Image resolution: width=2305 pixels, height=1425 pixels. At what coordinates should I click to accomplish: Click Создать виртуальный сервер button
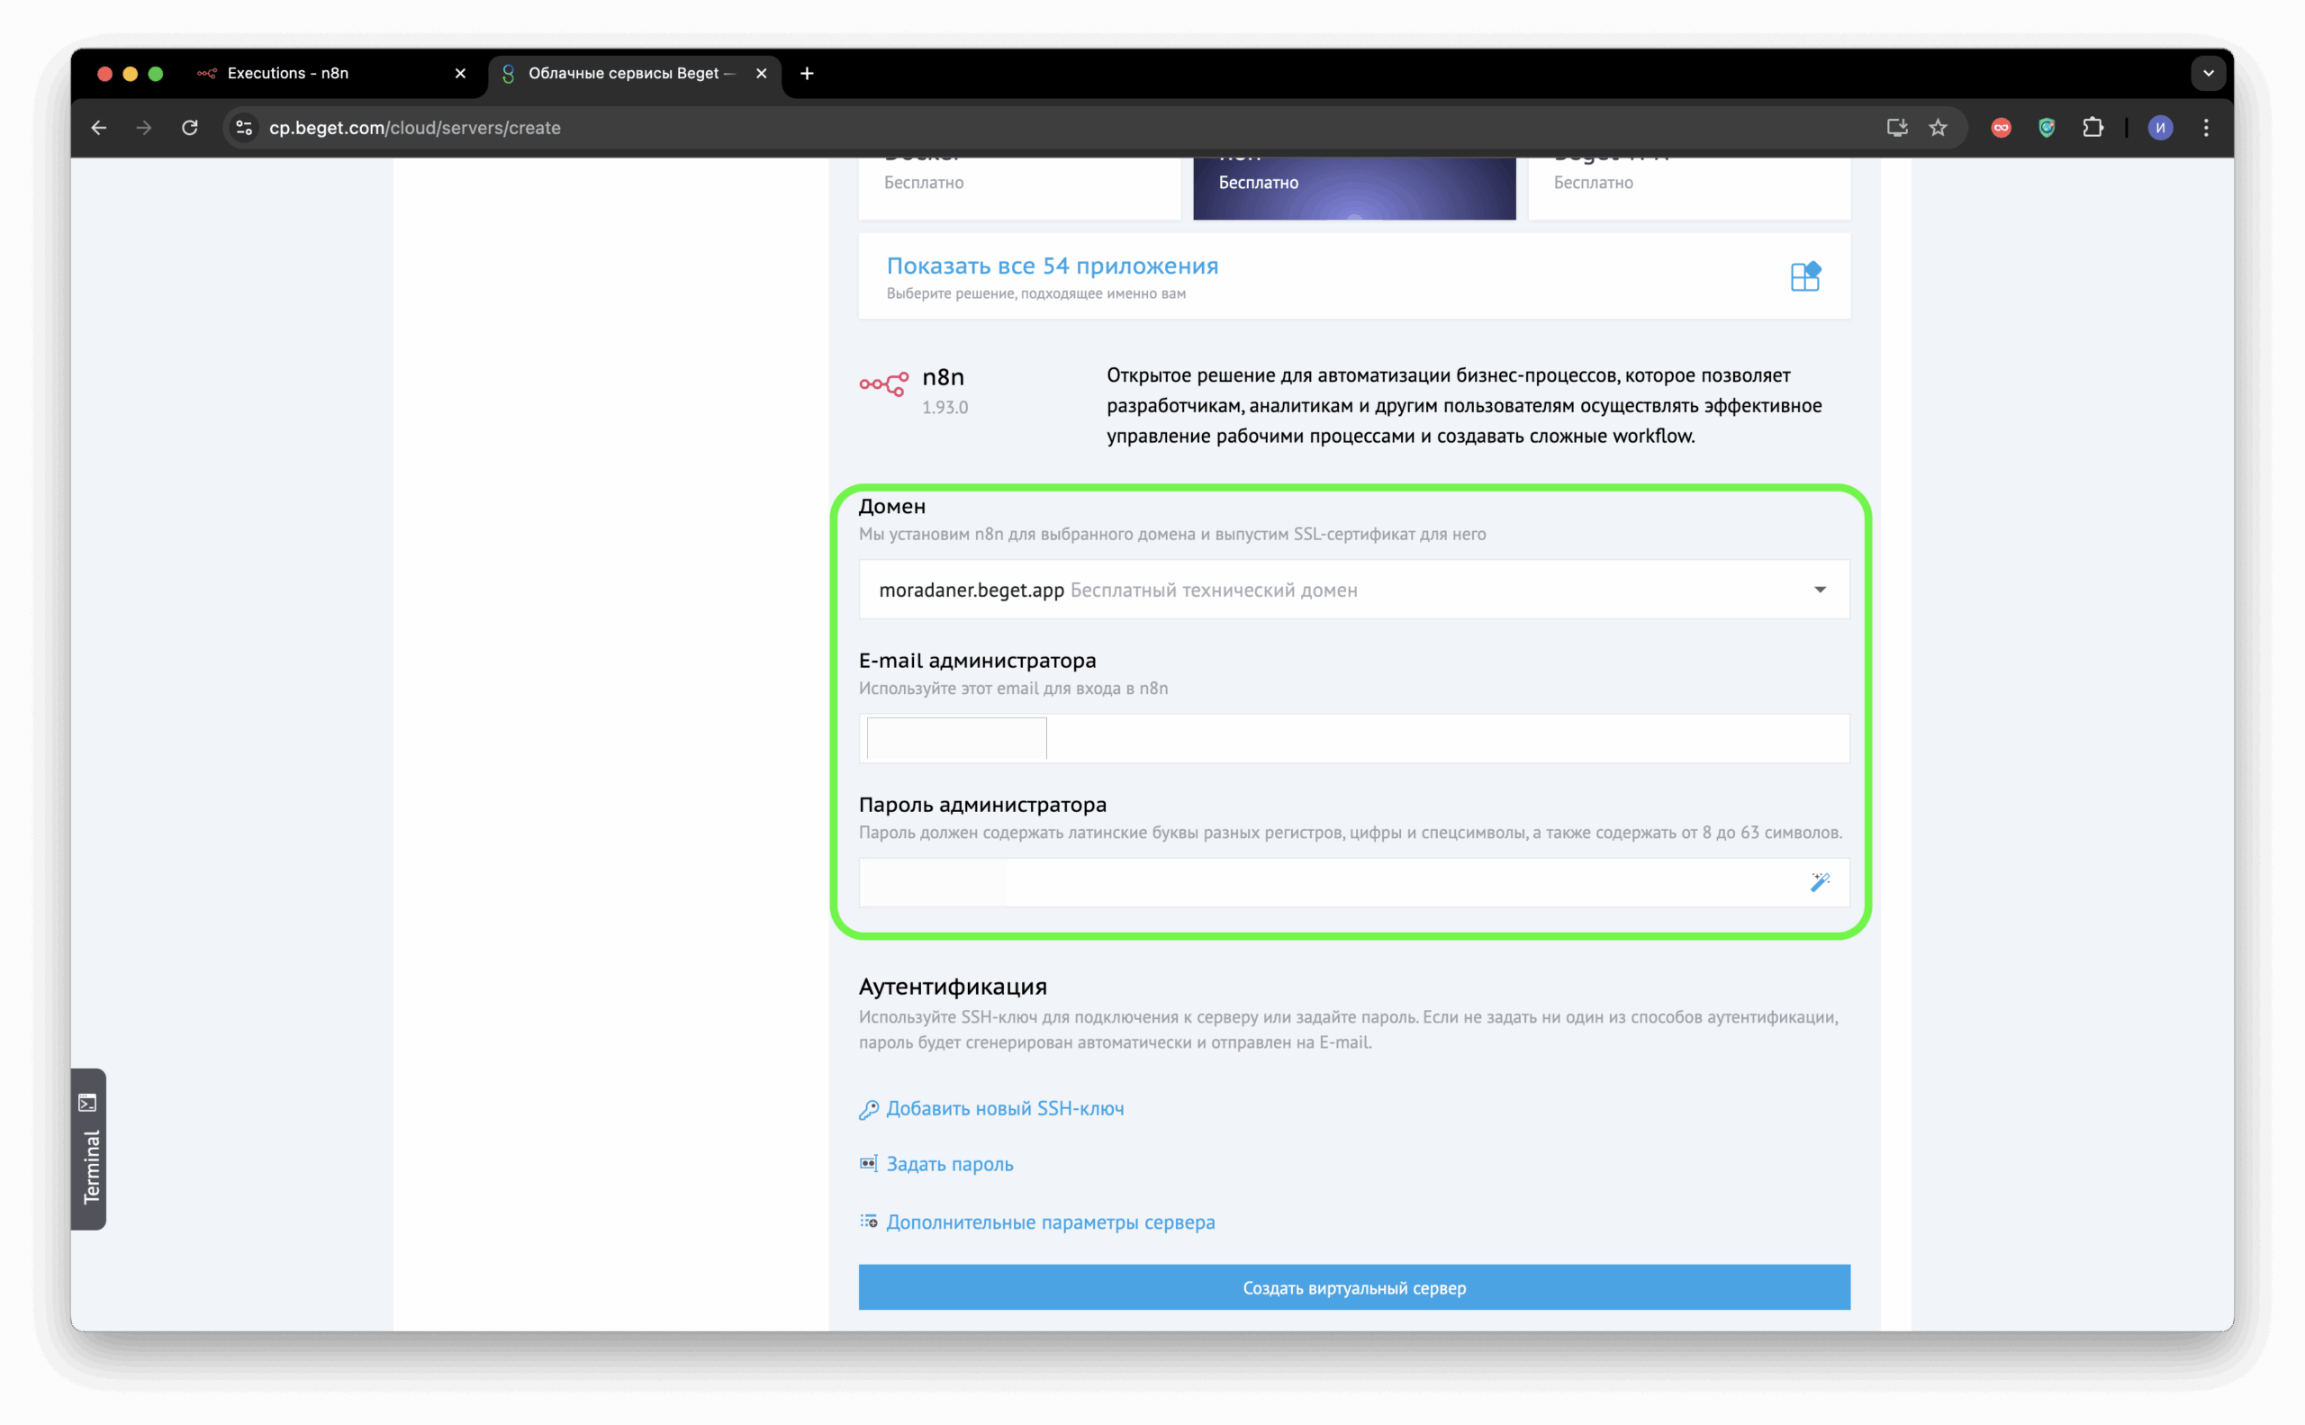(x=1354, y=1287)
